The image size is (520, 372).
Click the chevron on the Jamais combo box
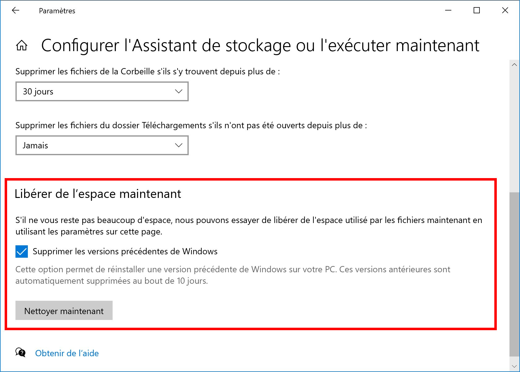coord(178,145)
